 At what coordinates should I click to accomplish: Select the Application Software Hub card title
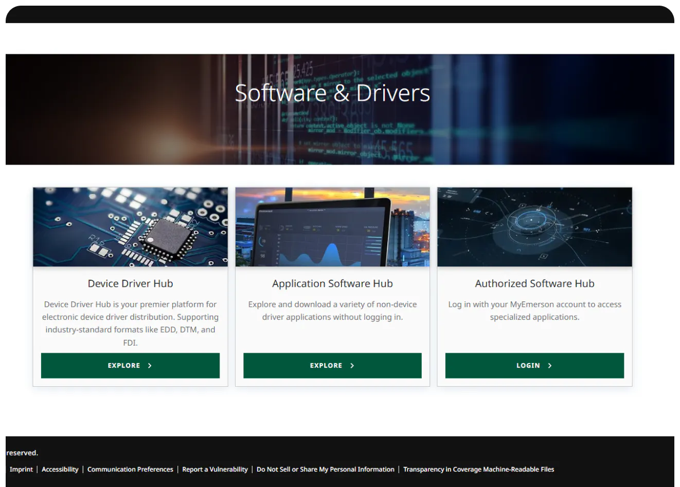coord(332,283)
